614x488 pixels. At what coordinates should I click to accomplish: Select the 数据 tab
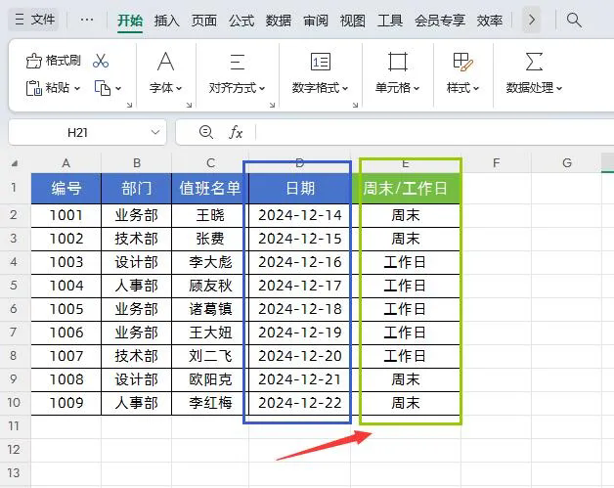(x=279, y=21)
